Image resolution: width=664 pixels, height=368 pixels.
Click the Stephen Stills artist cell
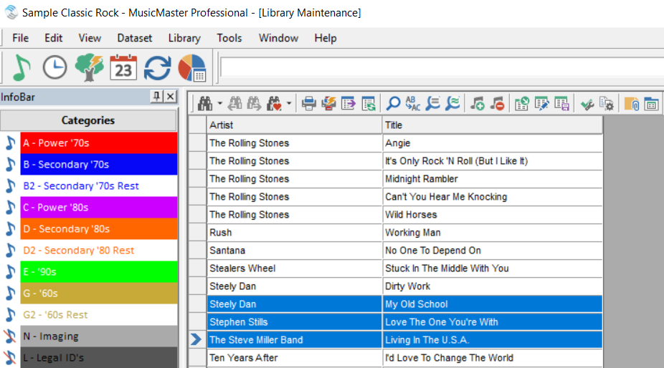point(295,322)
